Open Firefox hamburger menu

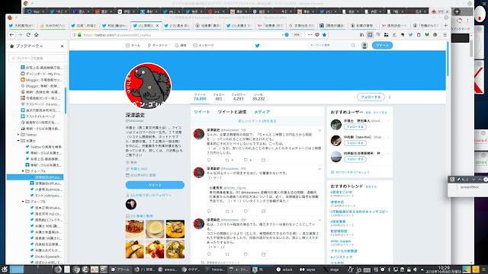click(445, 35)
